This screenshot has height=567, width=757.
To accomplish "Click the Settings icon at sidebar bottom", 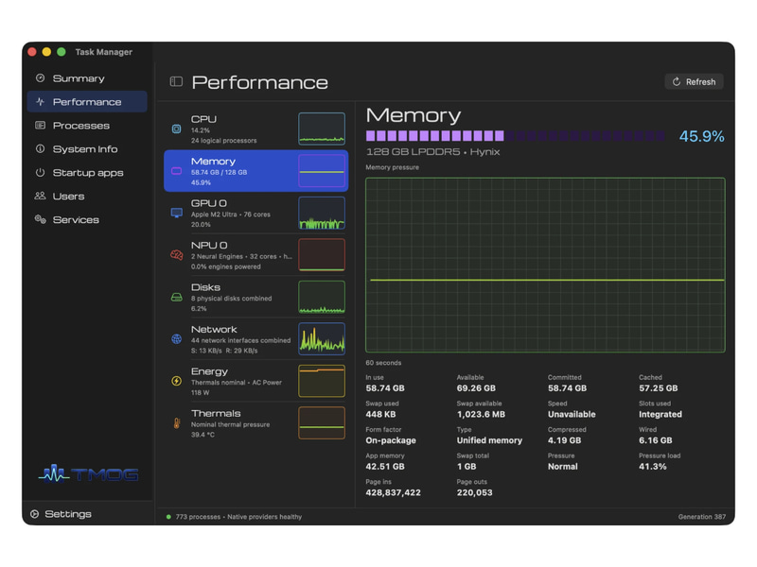I will point(35,514).
